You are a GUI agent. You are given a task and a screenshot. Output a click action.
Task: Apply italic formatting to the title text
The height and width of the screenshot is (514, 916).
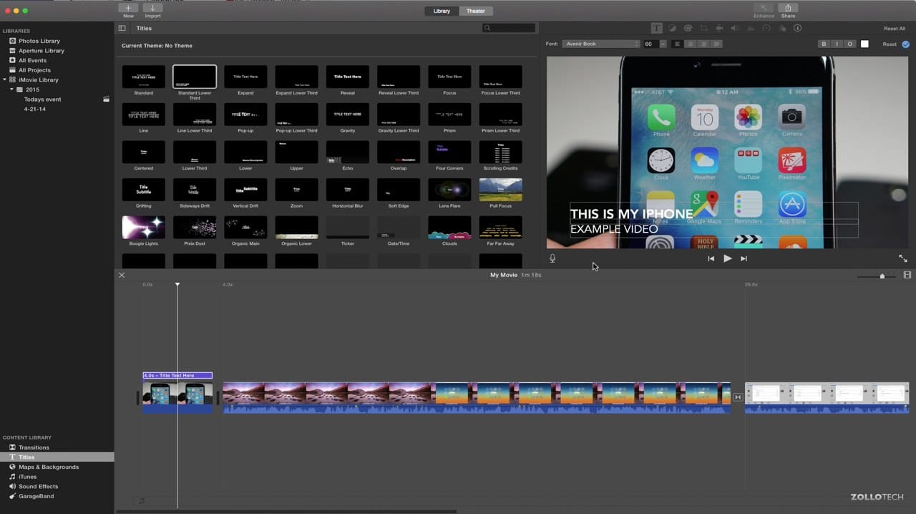[x=836, y=44]
